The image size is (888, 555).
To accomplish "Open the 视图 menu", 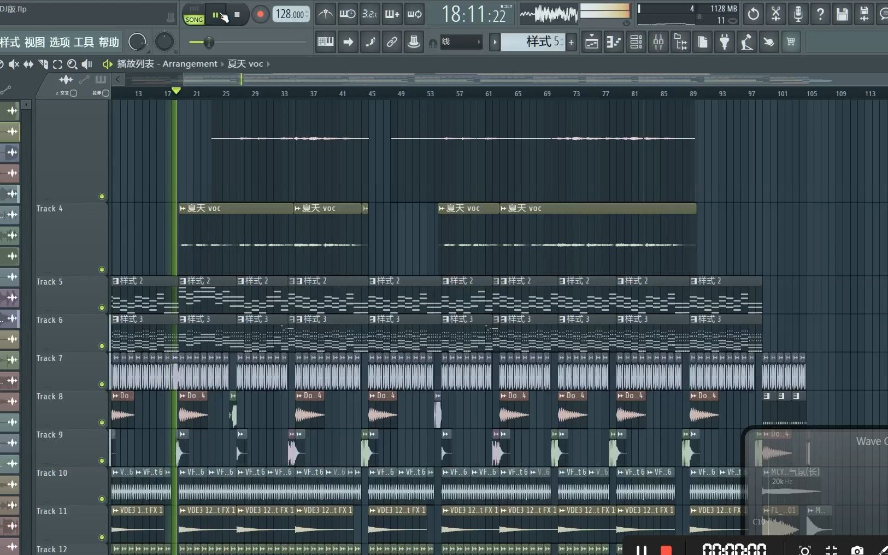I will pyautogui.click(x=34, y=42).
